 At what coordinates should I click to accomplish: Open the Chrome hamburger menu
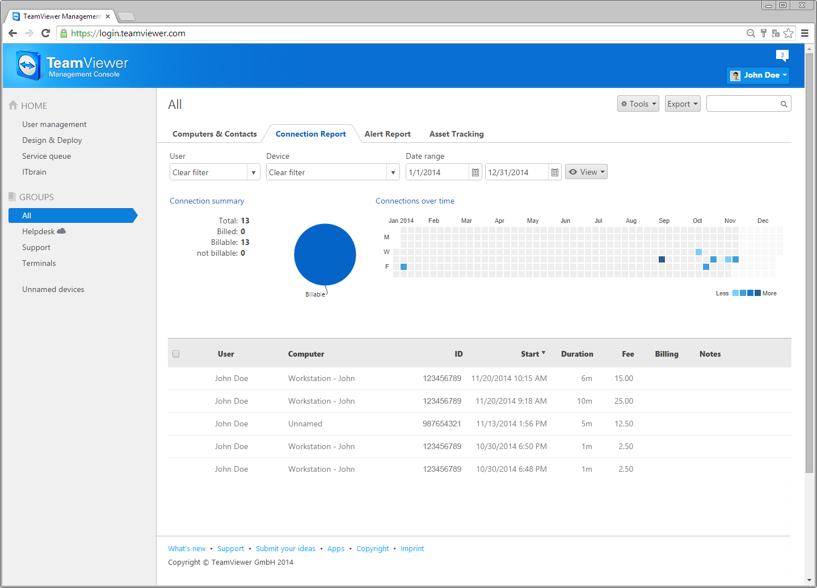click(805, 33)
